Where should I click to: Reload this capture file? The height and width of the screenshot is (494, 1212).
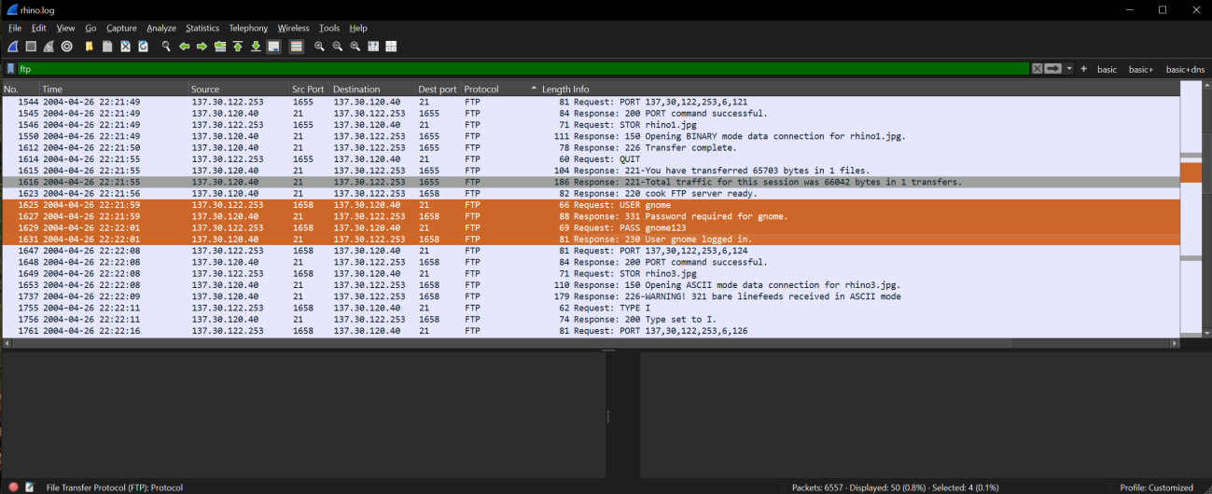(143, 46)
